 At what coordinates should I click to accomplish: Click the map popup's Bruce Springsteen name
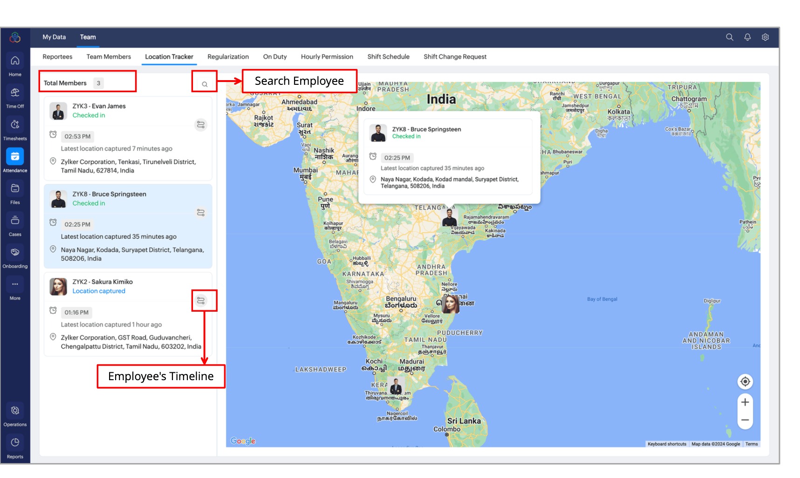[x=427, y=130]
